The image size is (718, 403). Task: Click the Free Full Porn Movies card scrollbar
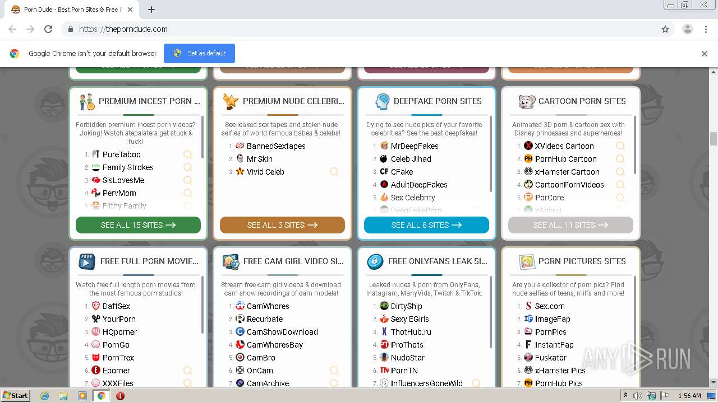[x=202, y=305]
